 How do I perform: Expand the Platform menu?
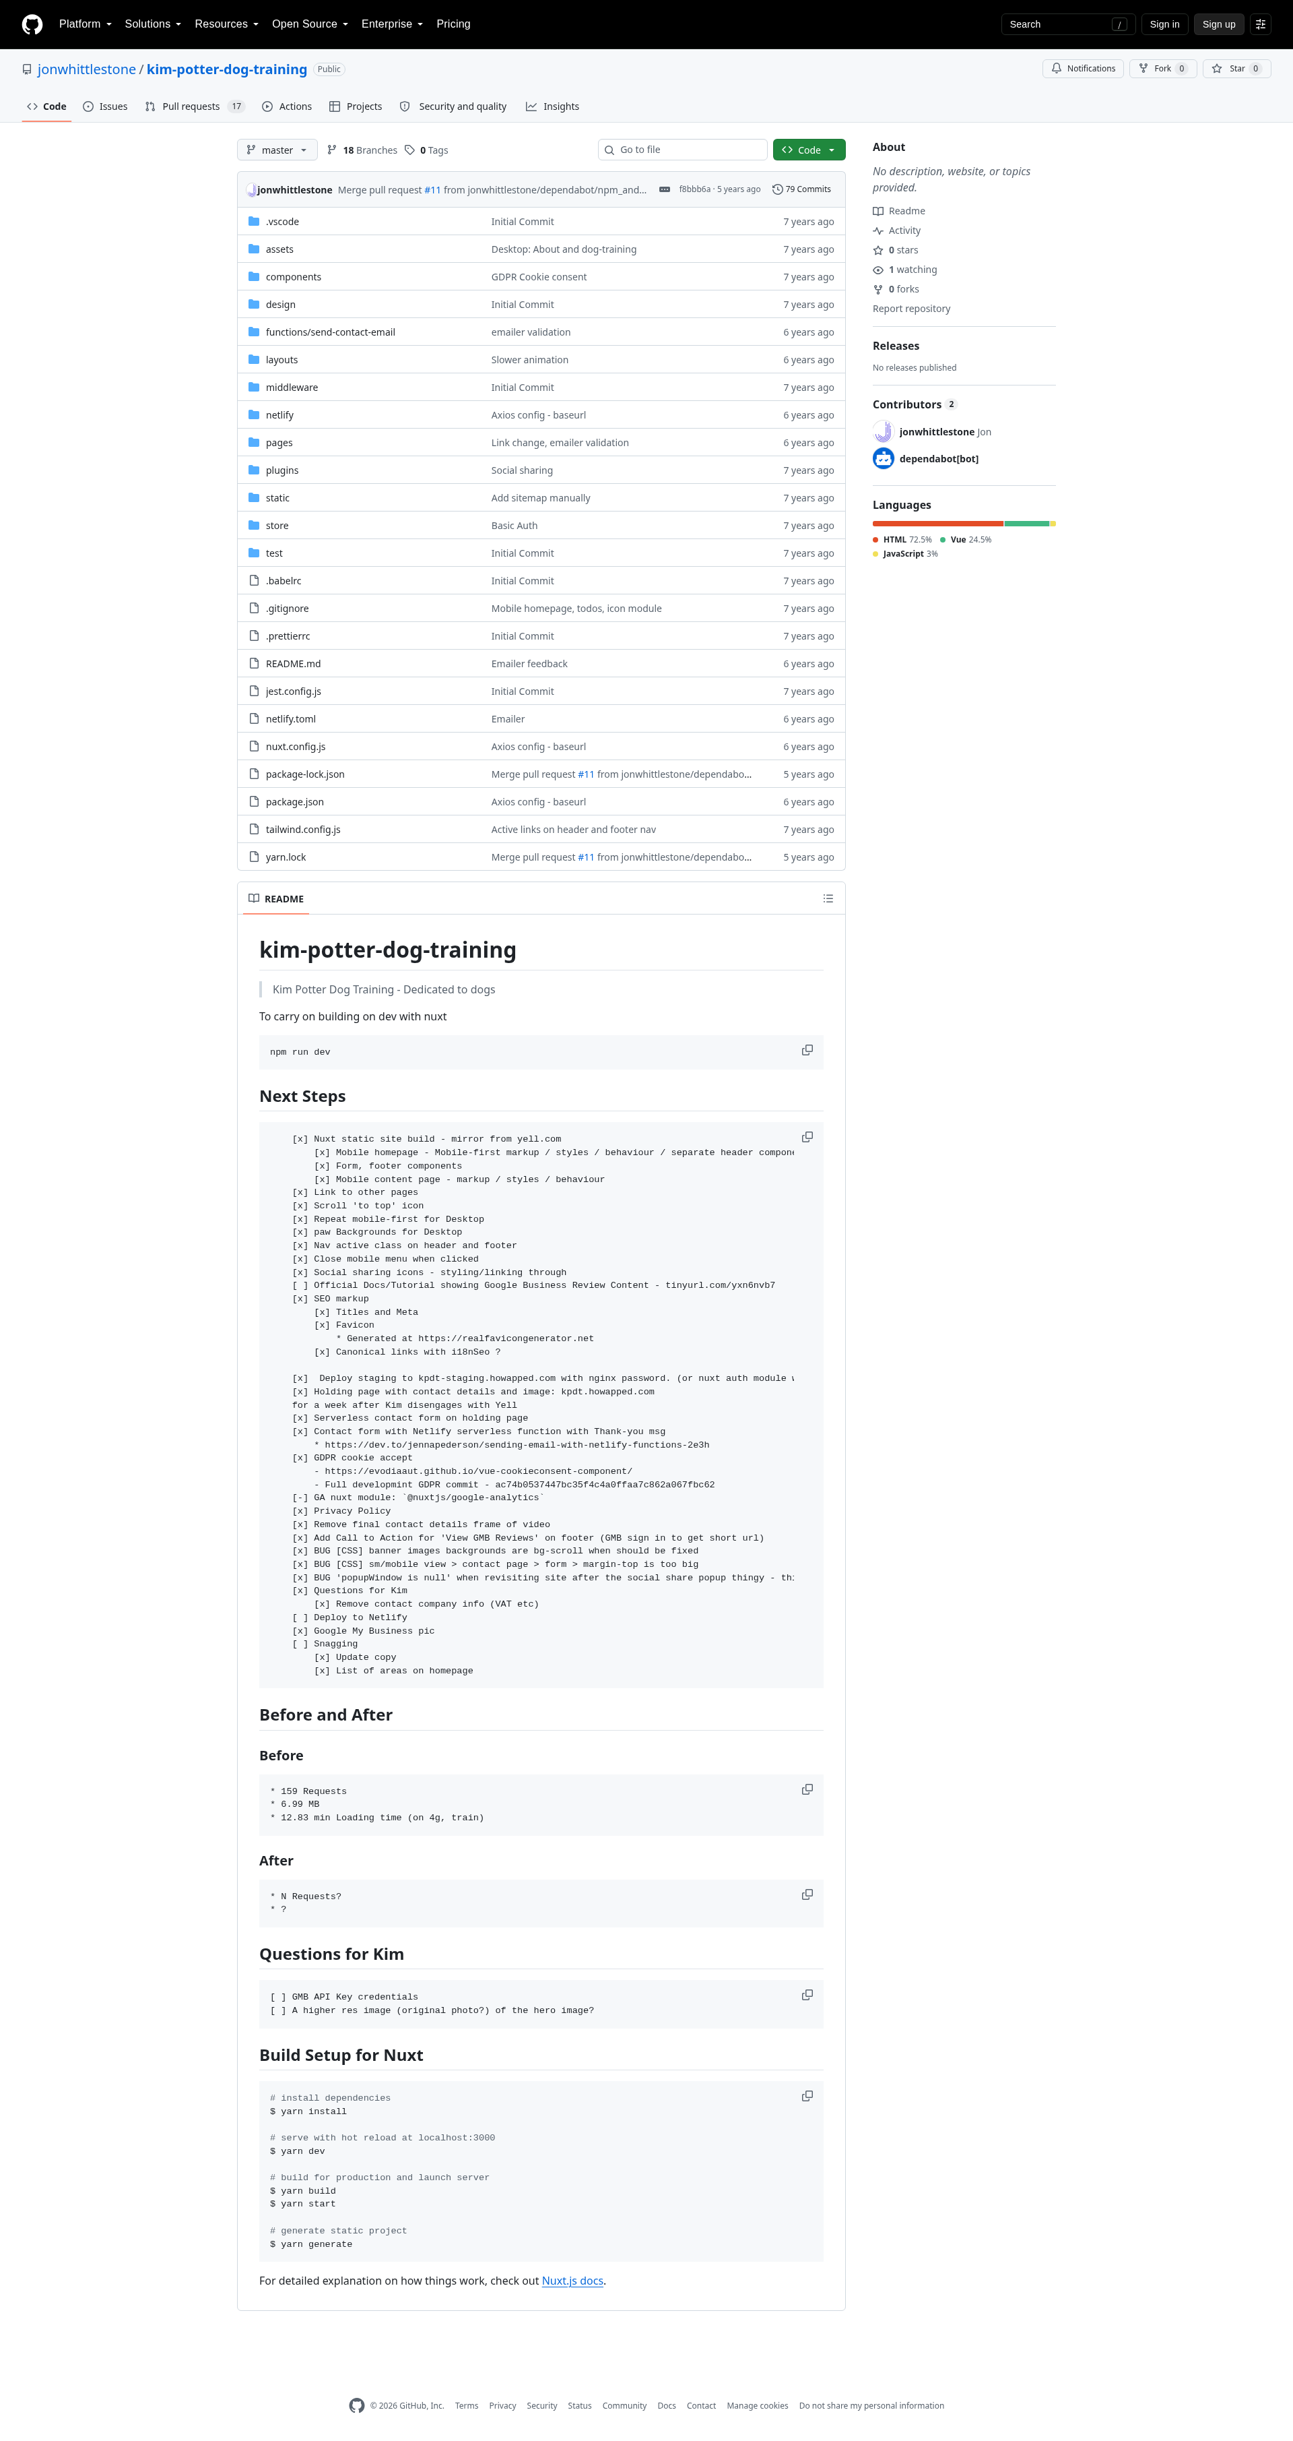tap(86, 25)
